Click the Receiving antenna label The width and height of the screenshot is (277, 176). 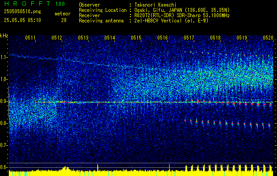[101, 21]
